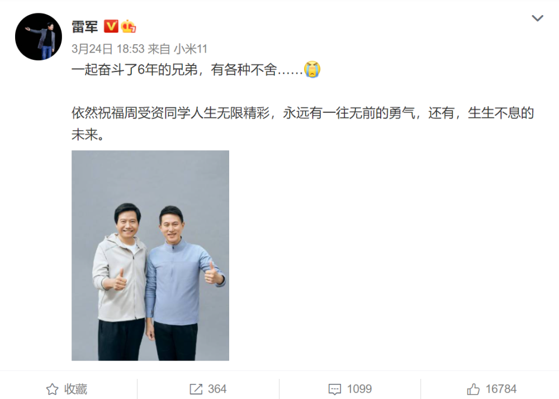The image size is (559, 399).
Task: Click the repost share icon
Action: click(196, 389)
